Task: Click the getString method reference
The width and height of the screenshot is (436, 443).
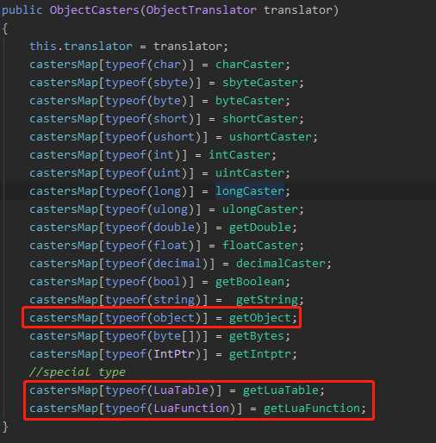Action: (x=267, y=300)
